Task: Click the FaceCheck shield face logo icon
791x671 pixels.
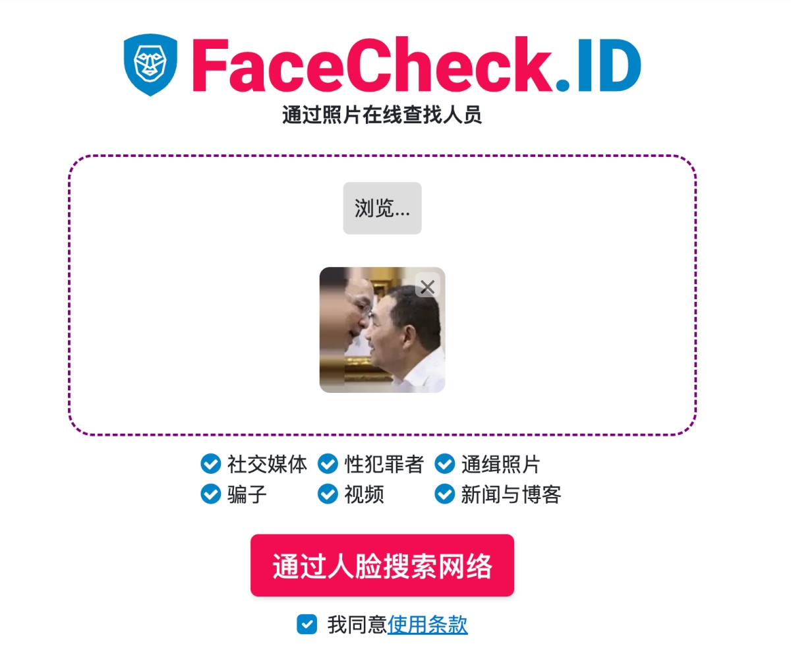Action: (x=150, y=65)
